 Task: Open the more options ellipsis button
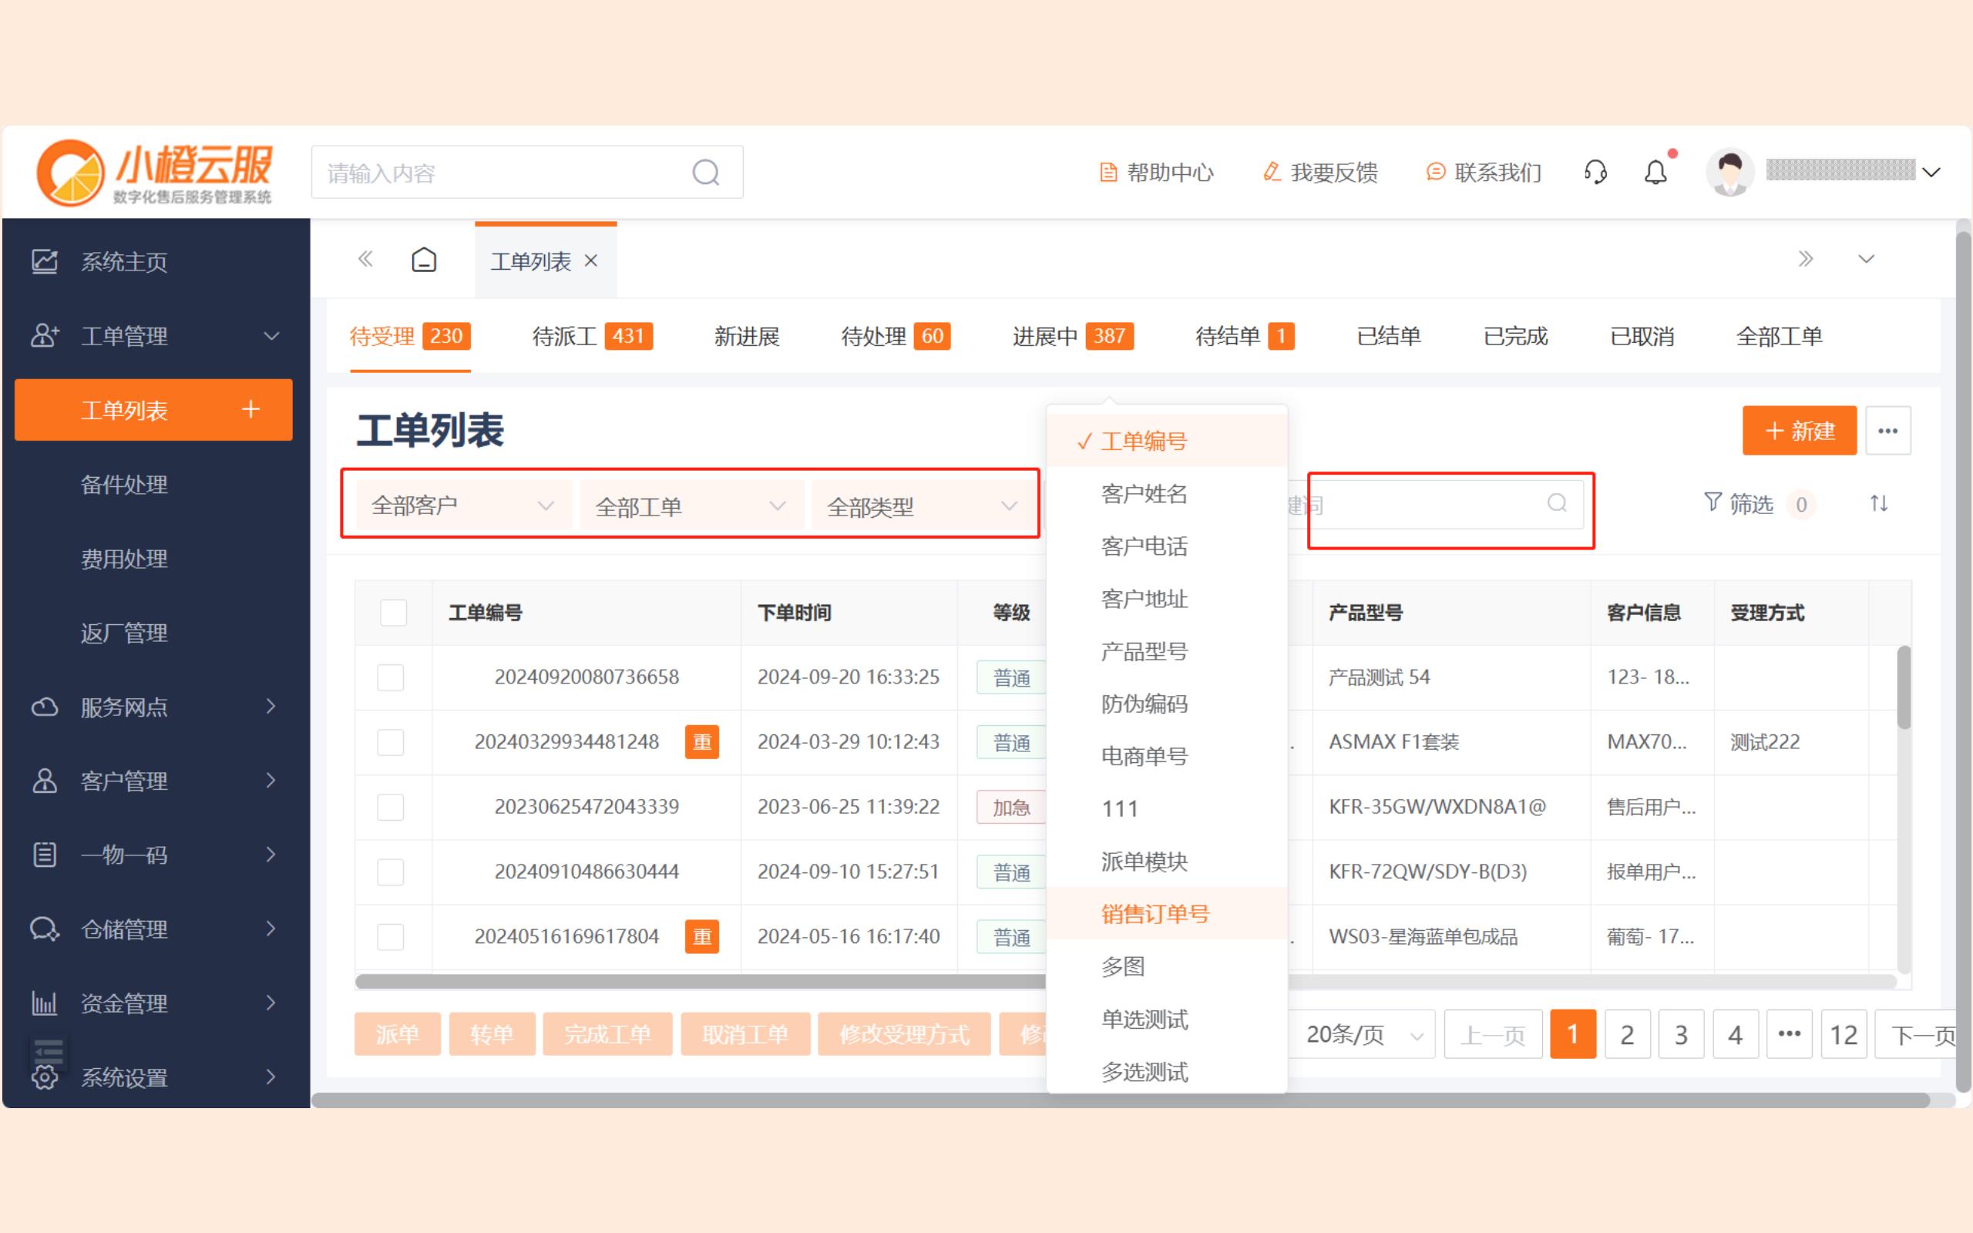(1887, 431)
